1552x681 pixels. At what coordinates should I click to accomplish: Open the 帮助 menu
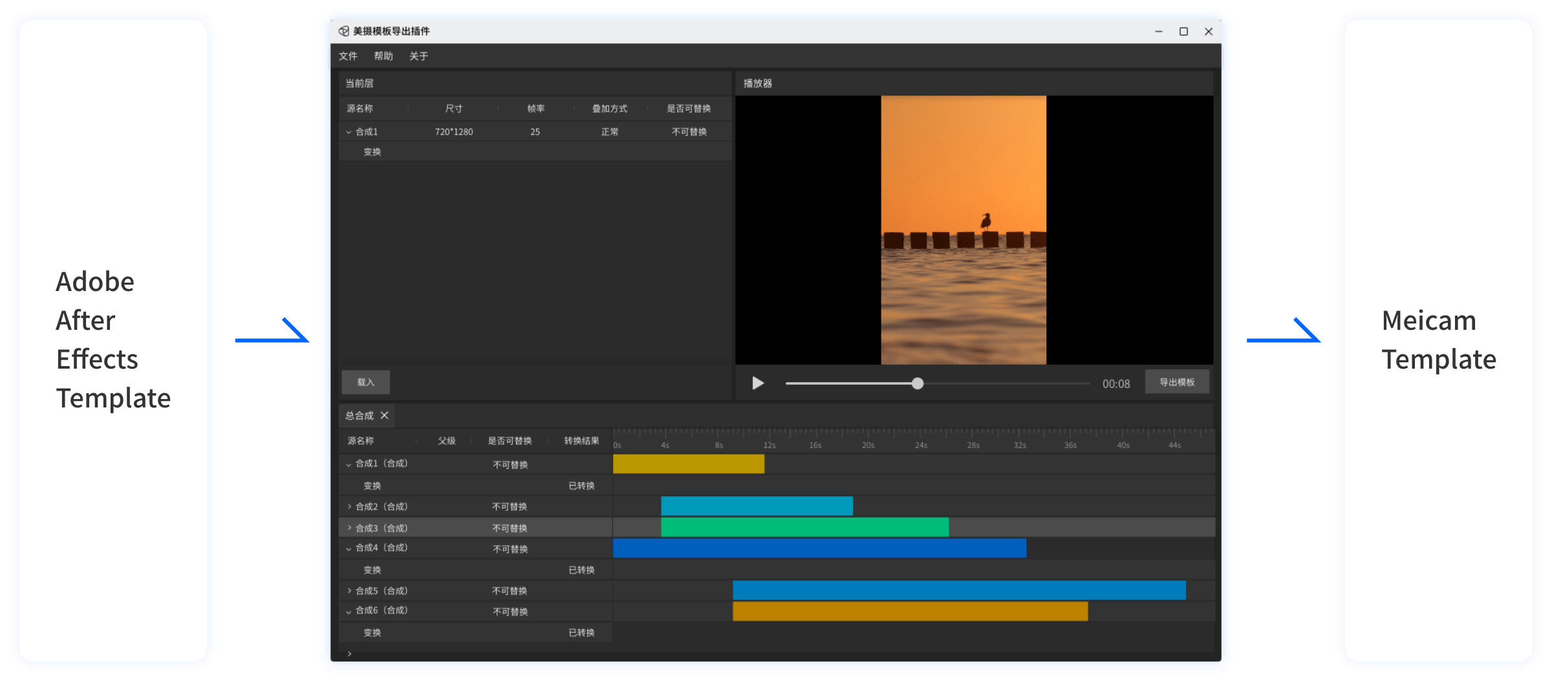pos(383,56)
